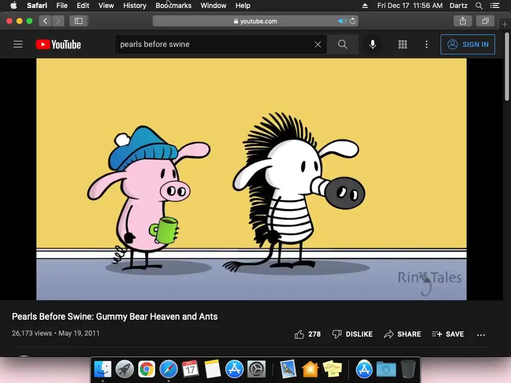Click the magnifier search button

pos(342,44)
